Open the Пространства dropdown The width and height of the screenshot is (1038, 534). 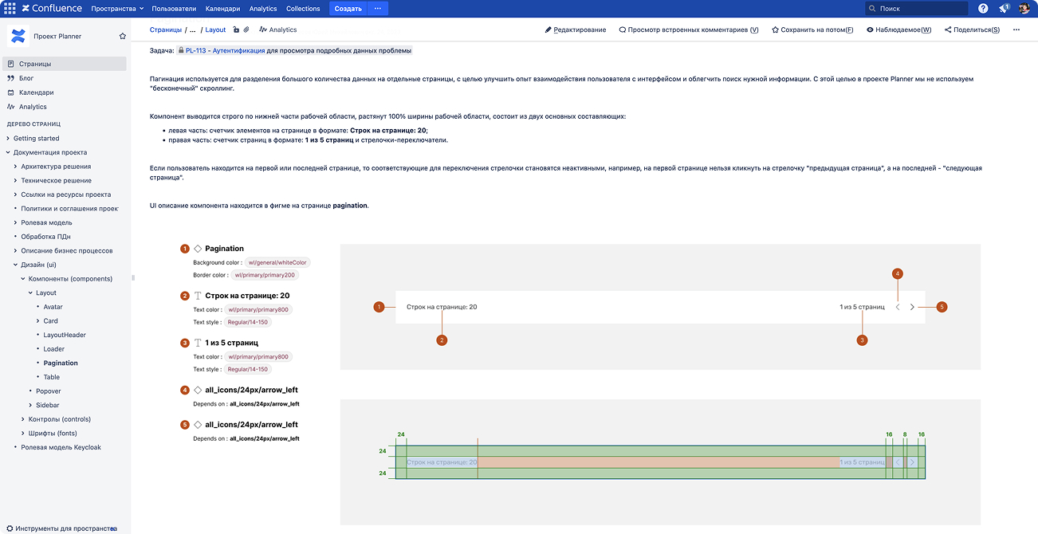[117, 8]
